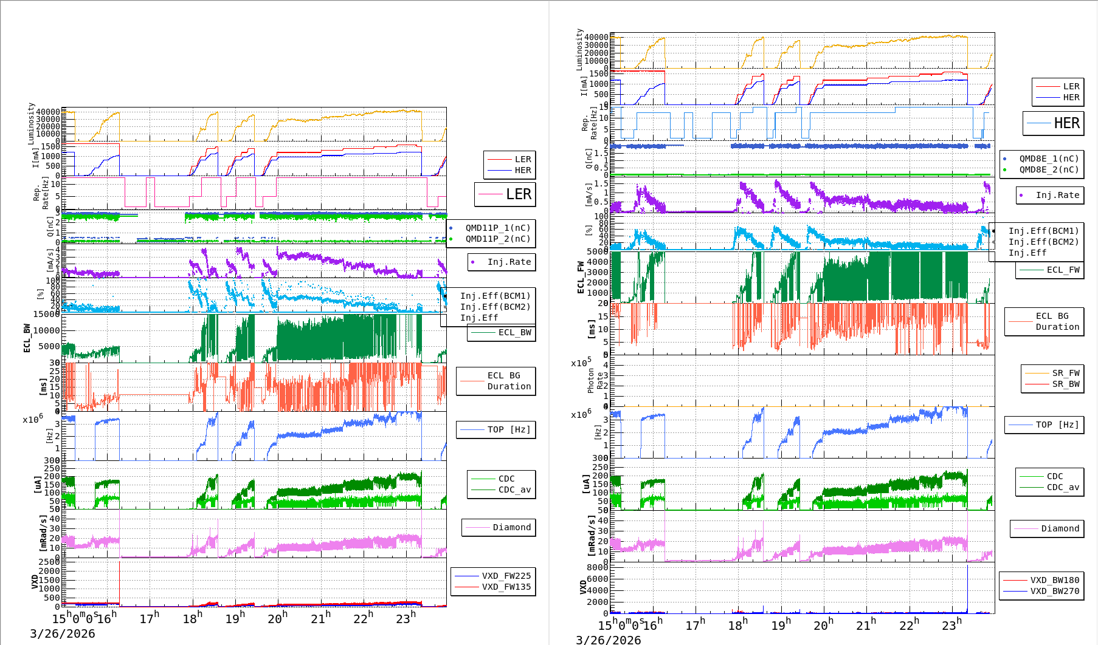Click the QMD8E_1(nC) legend entry
Image resolution: width=1098 pixels, height=645 pixels.
pyautogui.click(x=1049, y=159)
